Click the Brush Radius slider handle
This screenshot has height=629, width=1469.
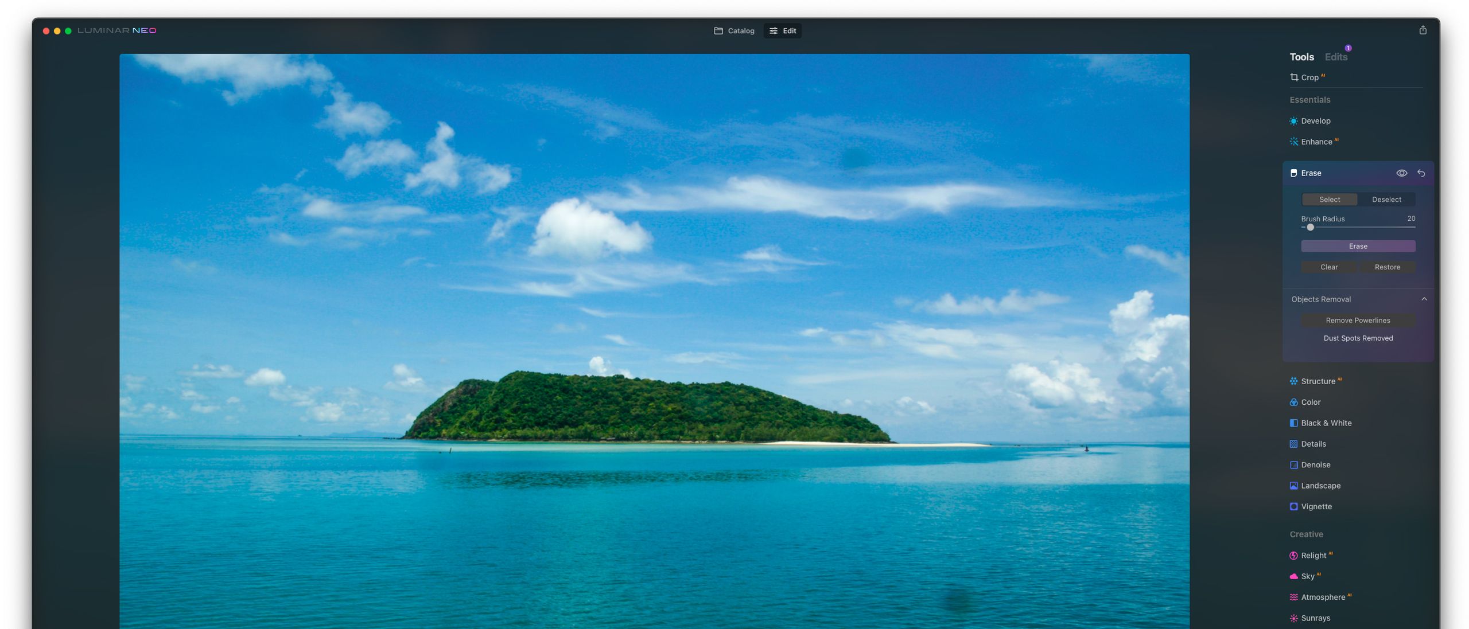click(1311, 228)
